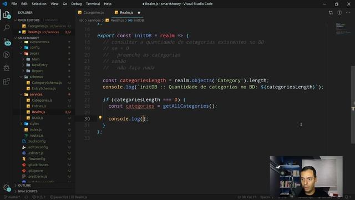Open the File menu
The height and width of the screenshot is (200, 355).
click(x=14, y=4)
